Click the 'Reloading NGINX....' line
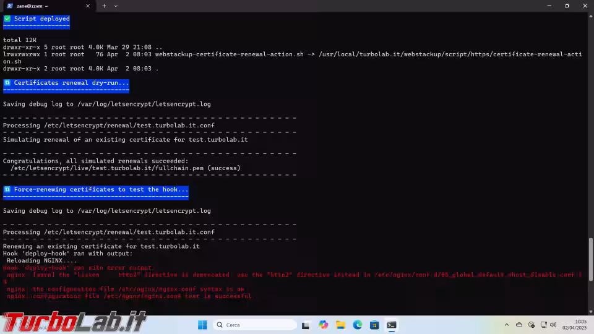This screenshot has height=334, width=594. 41,260
